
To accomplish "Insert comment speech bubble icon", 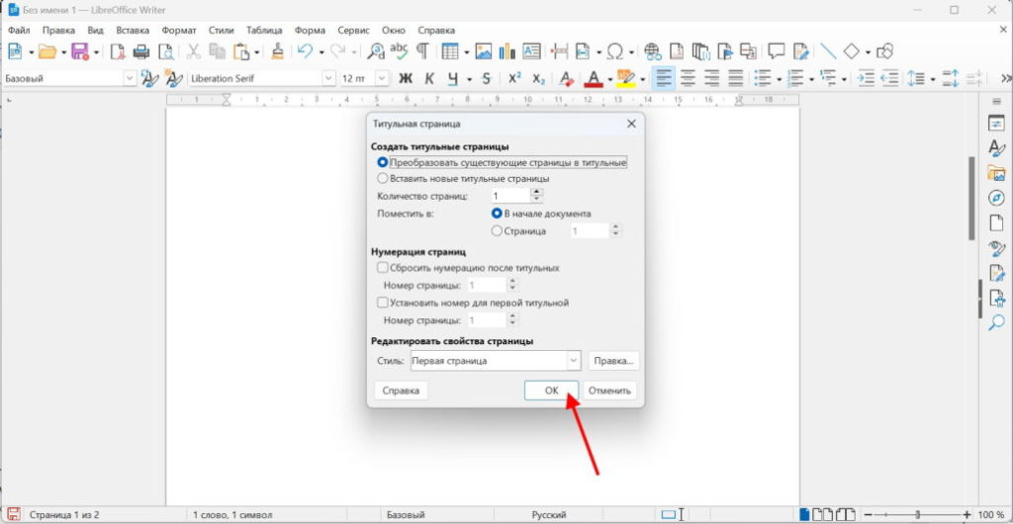I will point(776,51).
